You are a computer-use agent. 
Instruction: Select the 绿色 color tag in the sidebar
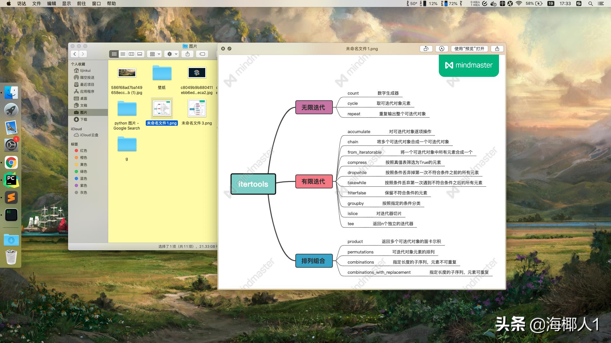(x=84, y=171)
